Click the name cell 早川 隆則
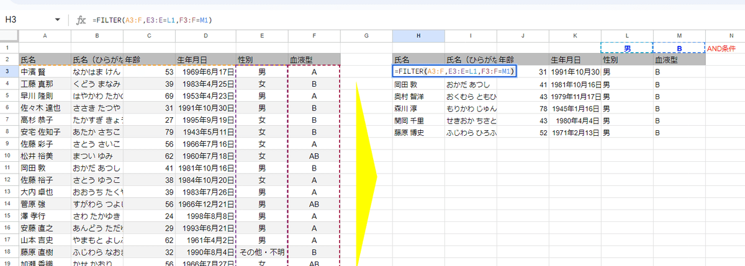The image size is (745, 266). pyautogui.click(x=45, y=96)
